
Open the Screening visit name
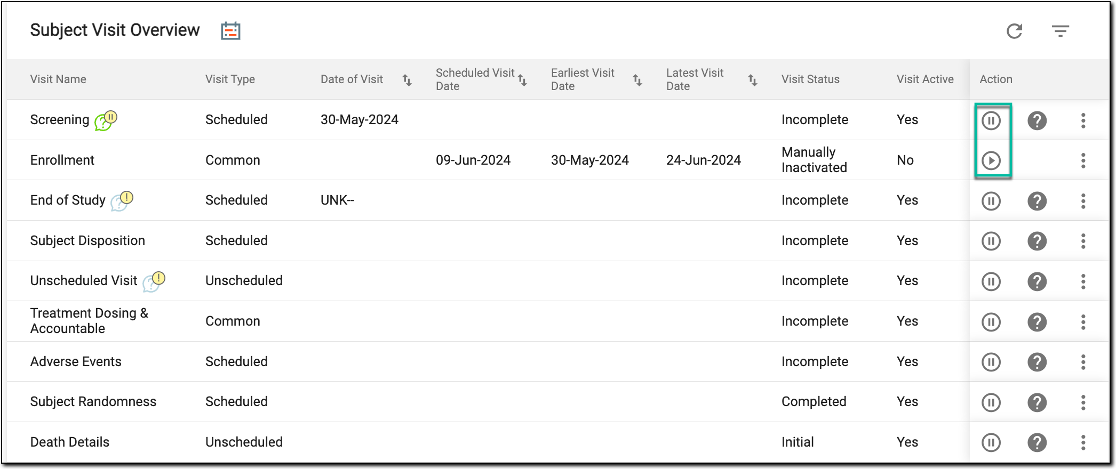[x=60, y=120]
